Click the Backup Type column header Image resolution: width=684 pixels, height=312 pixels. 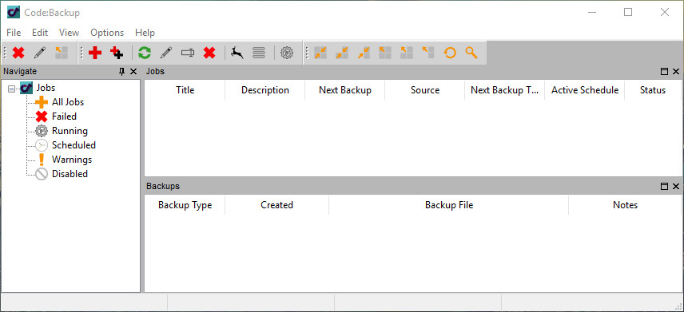[185, 205]
